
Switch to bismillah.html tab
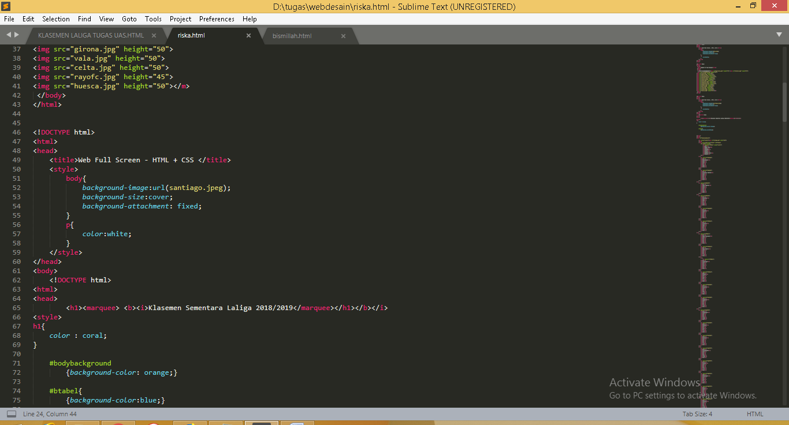(x=292, y=36)
